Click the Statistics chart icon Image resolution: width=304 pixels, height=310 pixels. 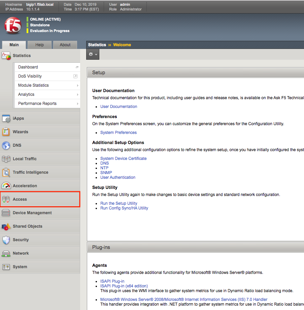point(6,56)
